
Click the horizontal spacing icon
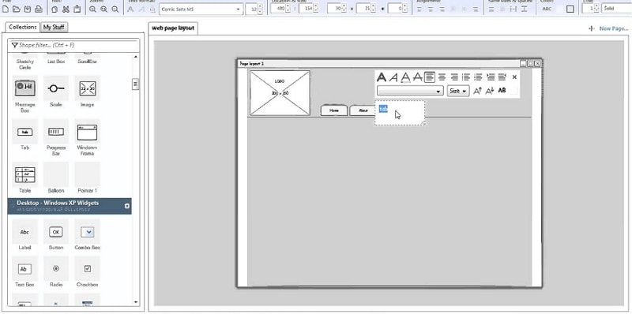pos(513,9)
